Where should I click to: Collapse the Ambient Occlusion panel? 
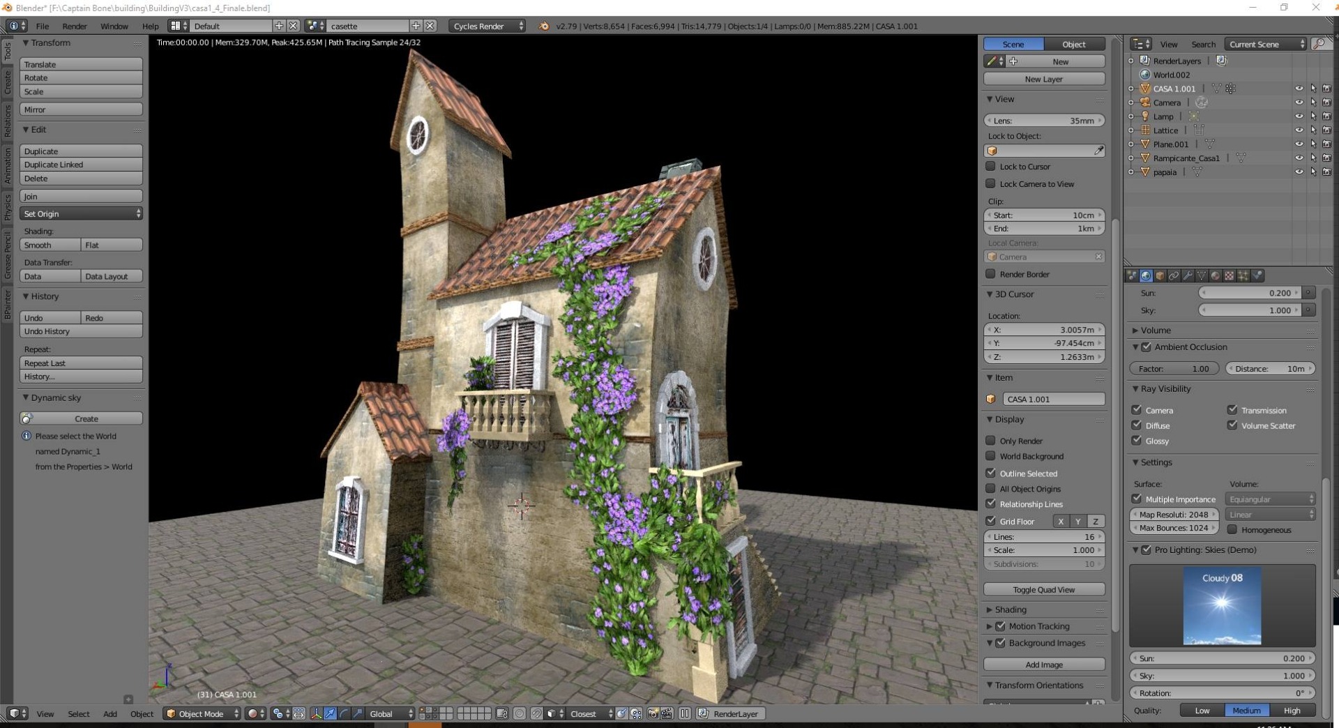click(1135, 347)
